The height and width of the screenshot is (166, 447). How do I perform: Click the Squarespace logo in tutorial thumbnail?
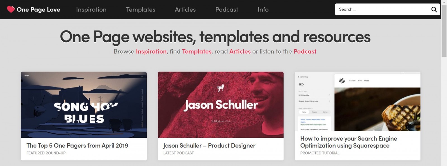[x=342, y=81]
